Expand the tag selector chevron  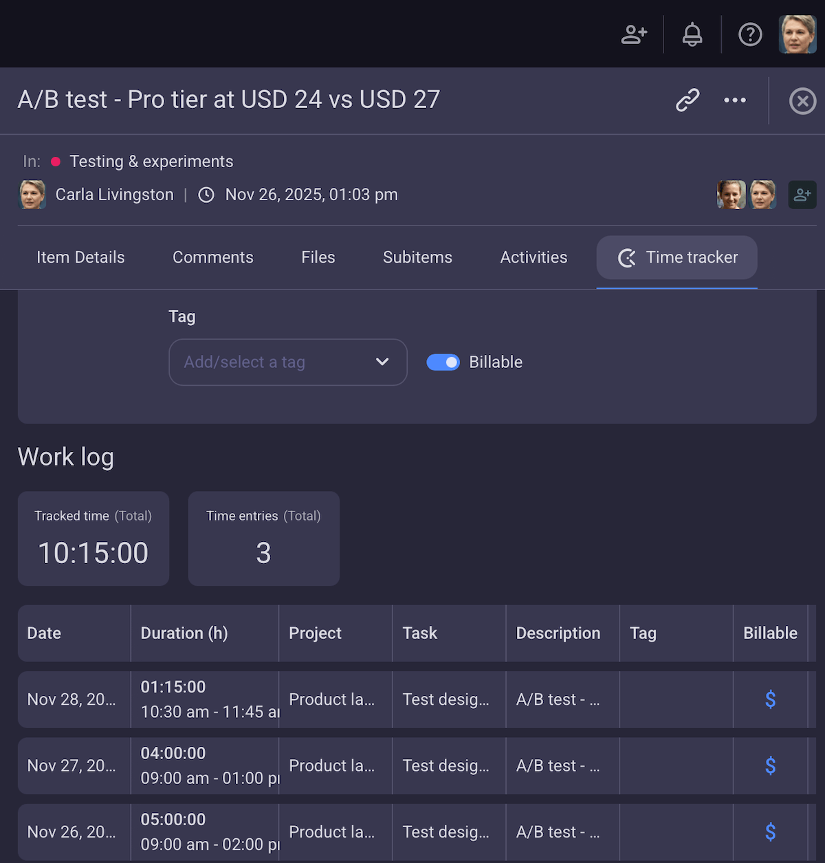(x=382, y=362)
